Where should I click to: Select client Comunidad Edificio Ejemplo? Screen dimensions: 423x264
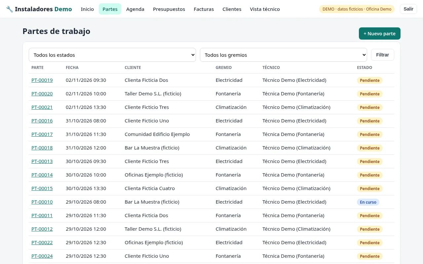tap(157, 134)
